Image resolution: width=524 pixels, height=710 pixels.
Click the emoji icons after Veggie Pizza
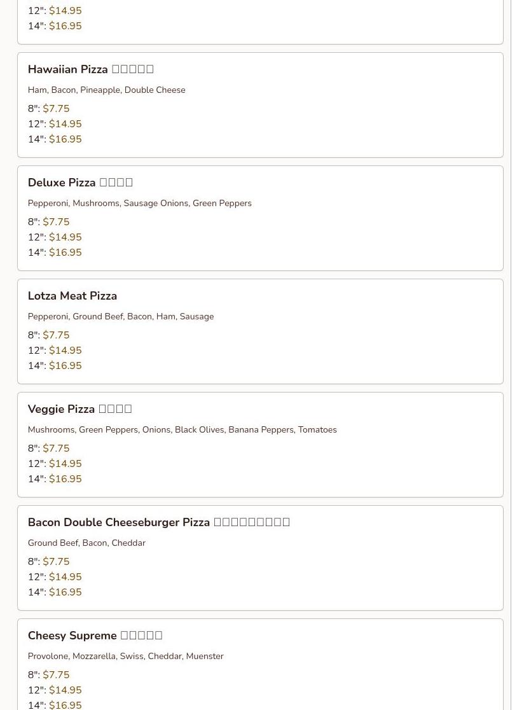(115, 409)
